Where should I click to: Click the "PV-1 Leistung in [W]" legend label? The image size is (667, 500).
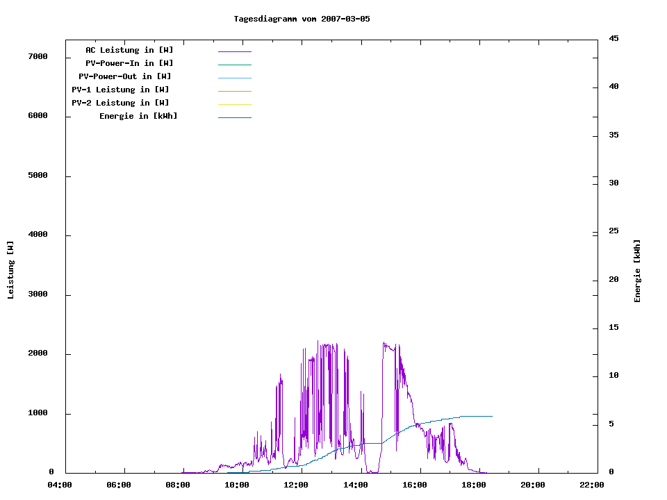120,90
